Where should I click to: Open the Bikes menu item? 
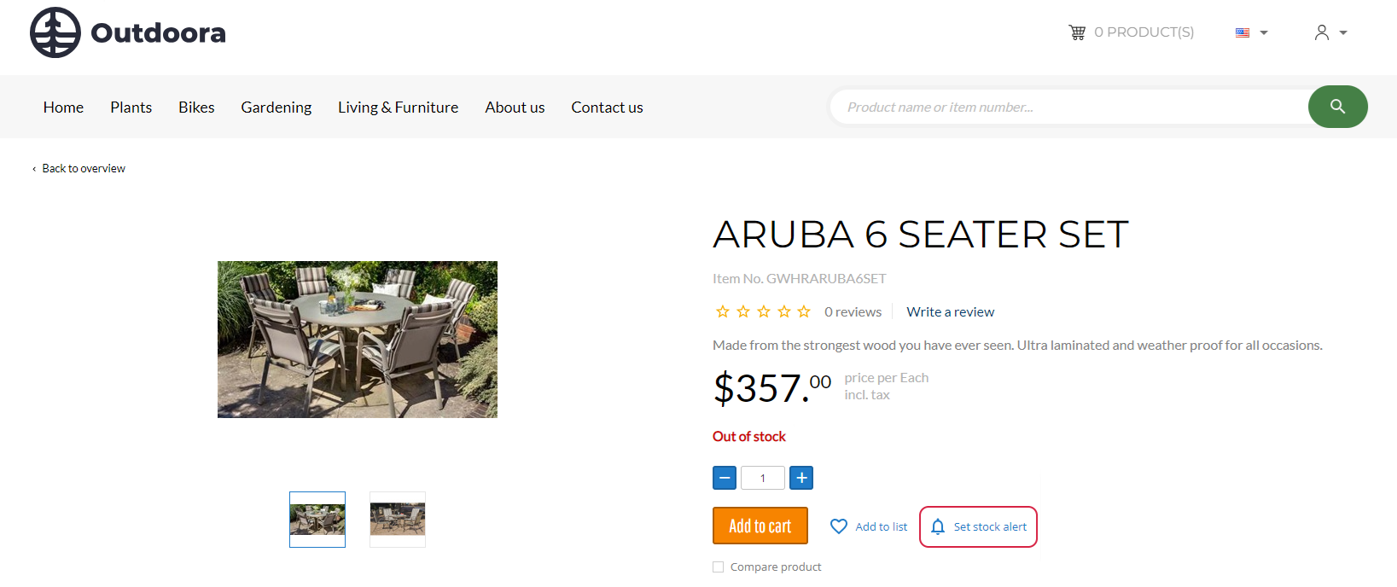(x=196, y=108)
